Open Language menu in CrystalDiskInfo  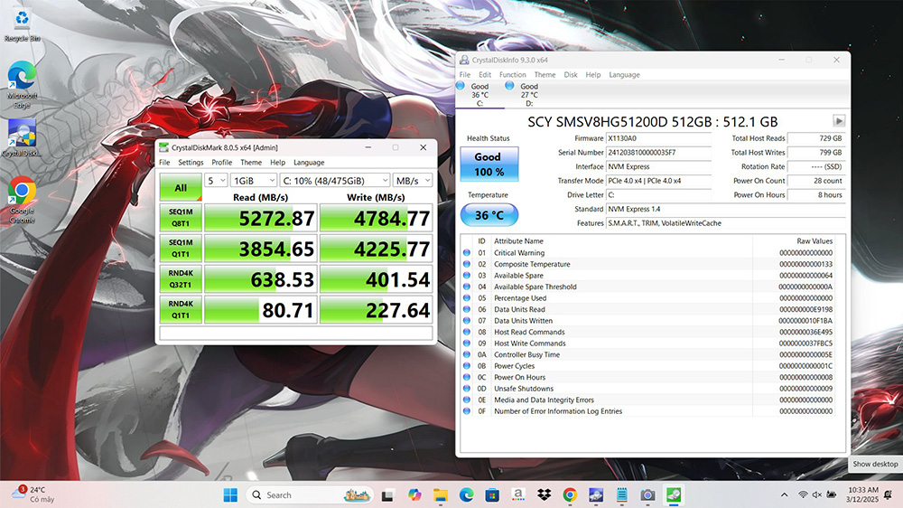624,75
